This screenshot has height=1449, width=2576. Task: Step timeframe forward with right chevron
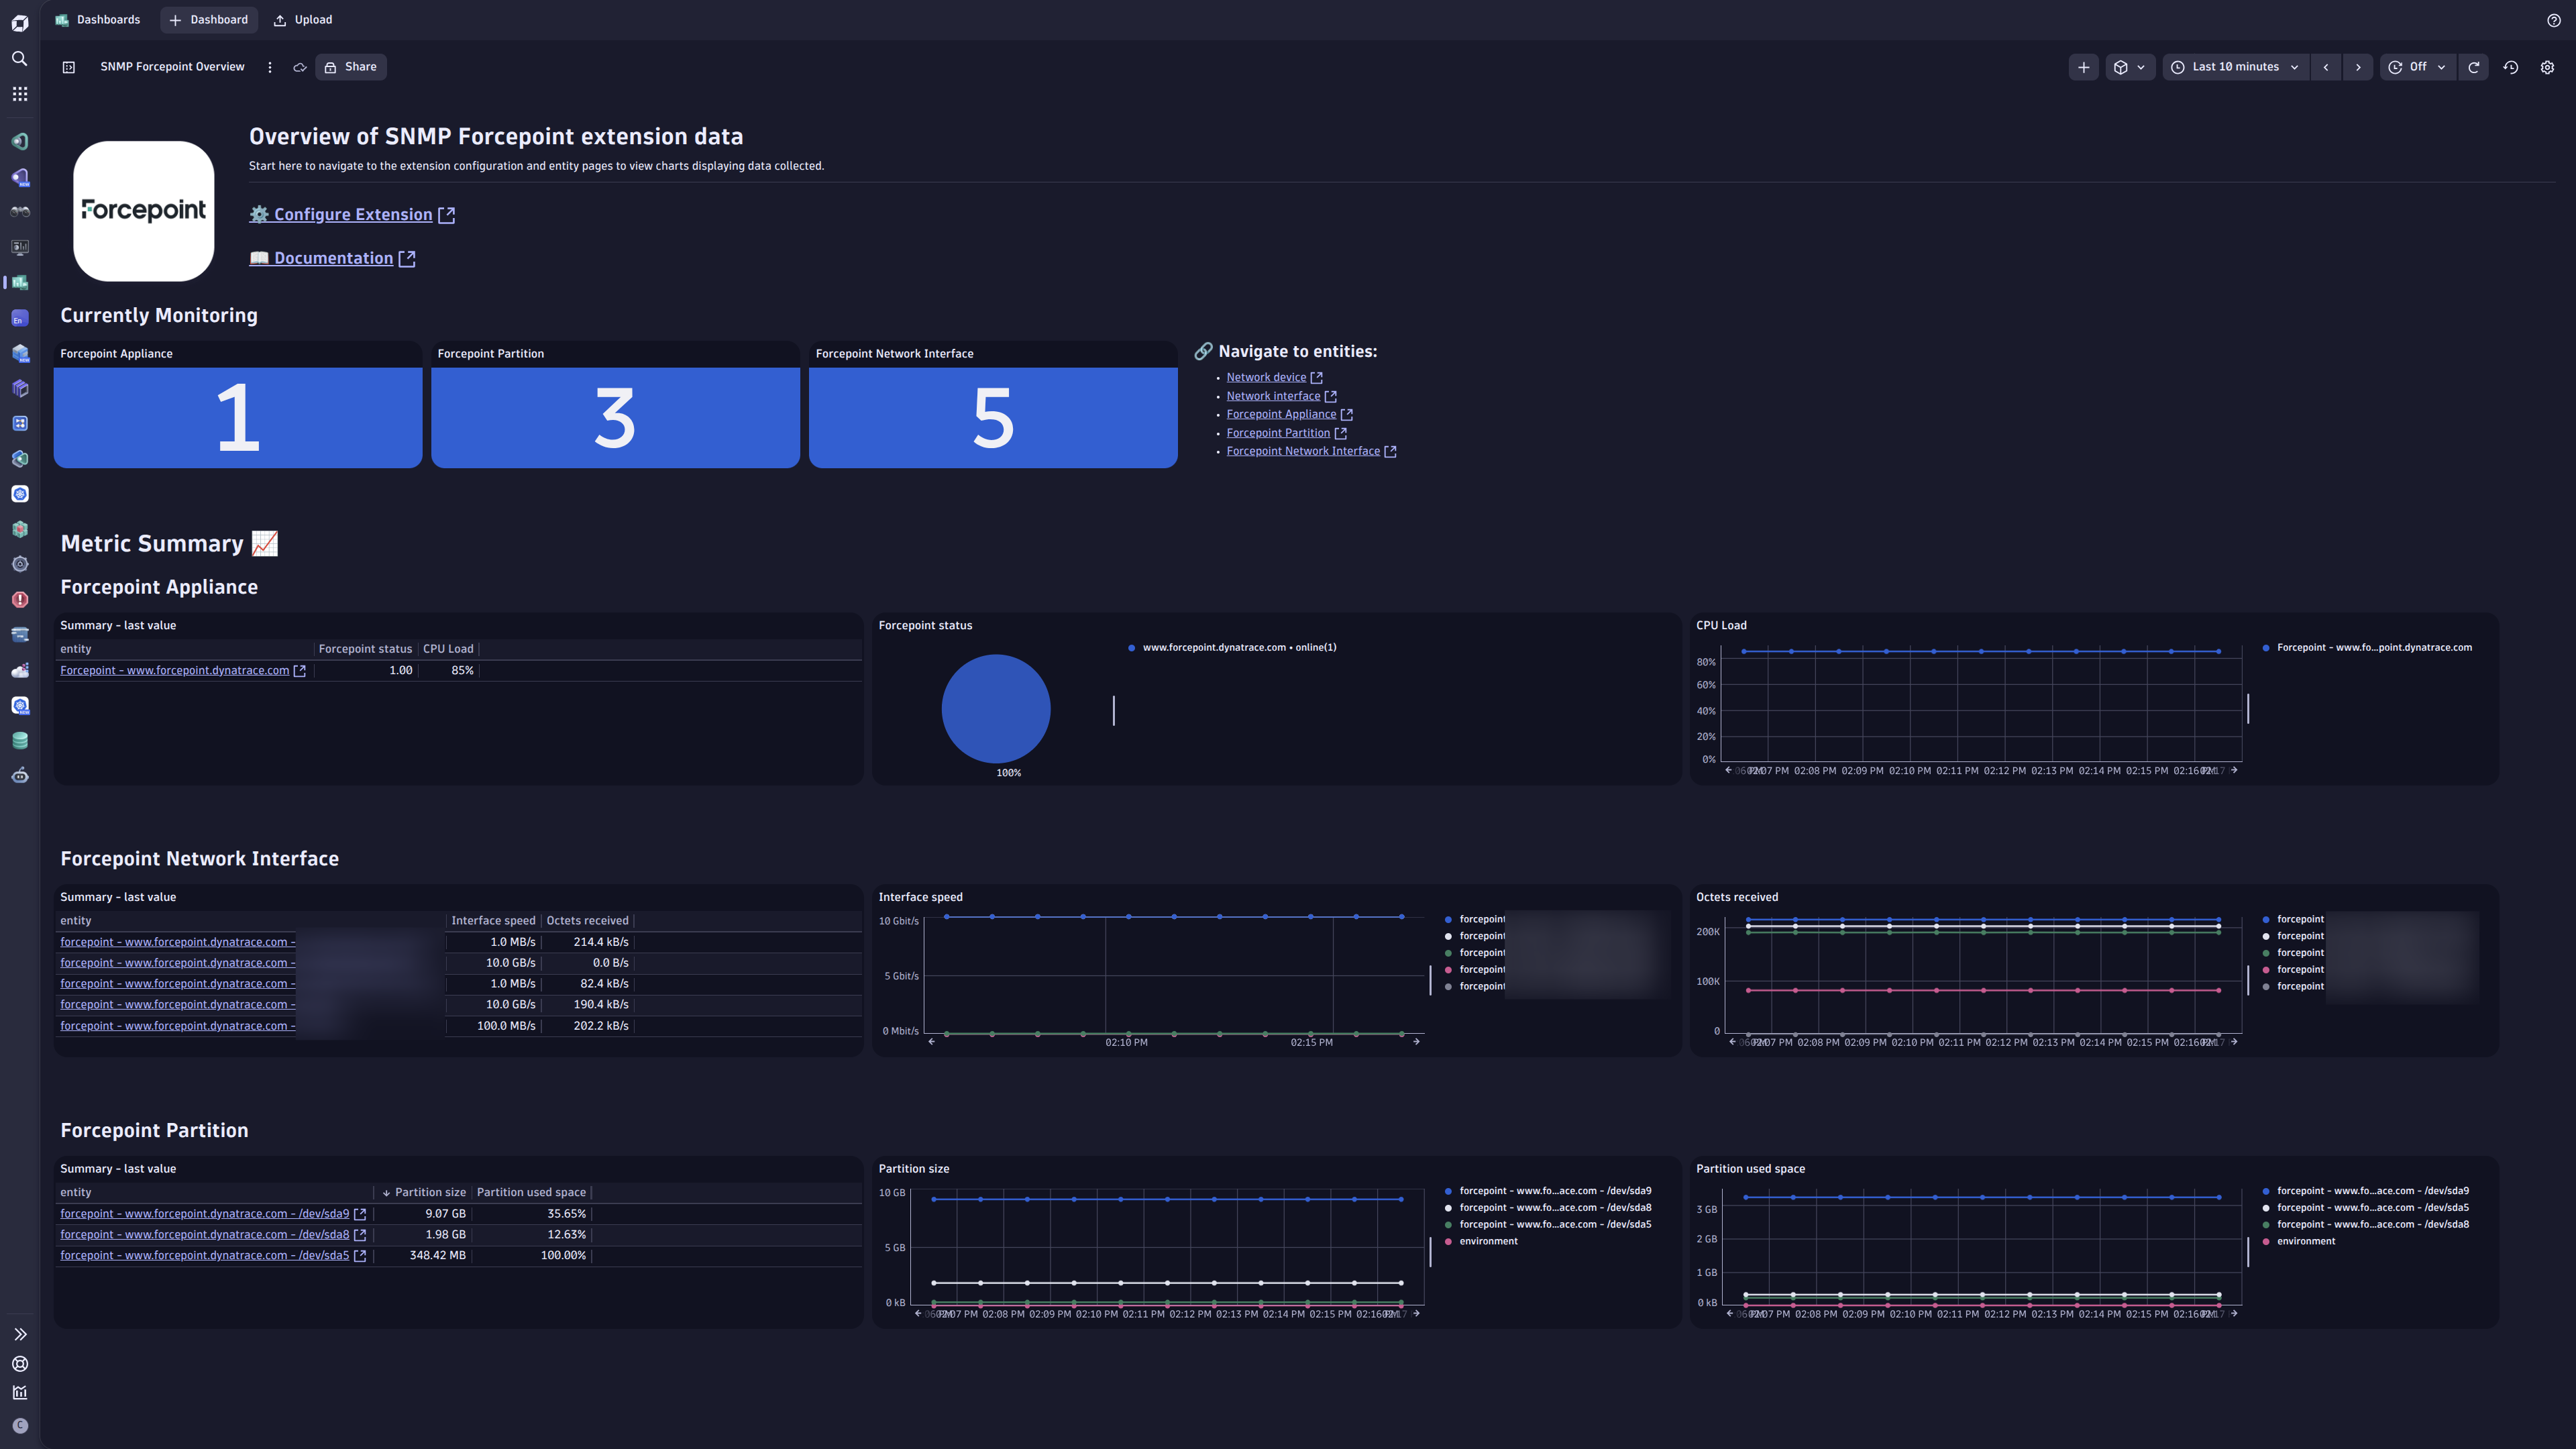click(x=2358, y=67)
